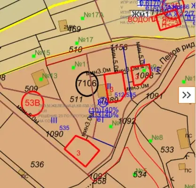The width and height of the screenshot is (196, 188).
Task: Click the green marker for №17A
Action: point(82,18)
